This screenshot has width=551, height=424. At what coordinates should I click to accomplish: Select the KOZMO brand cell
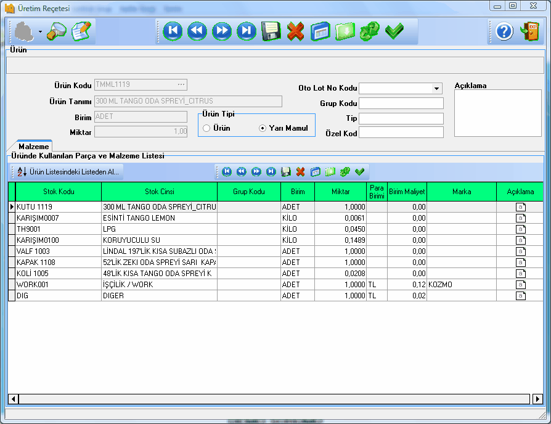[462, 285]
